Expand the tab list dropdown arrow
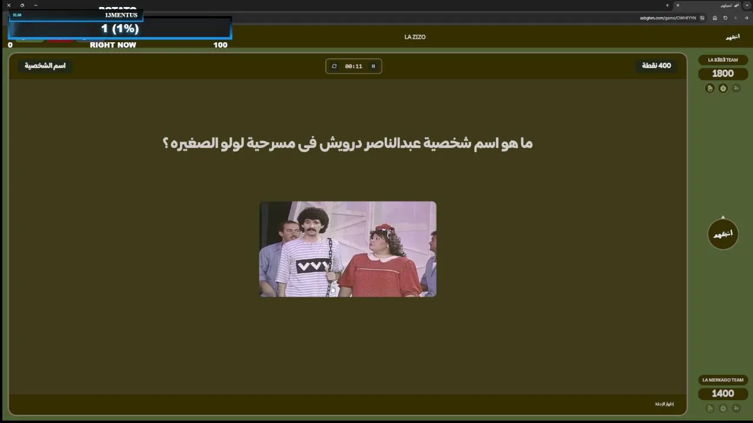 (747, 5)
